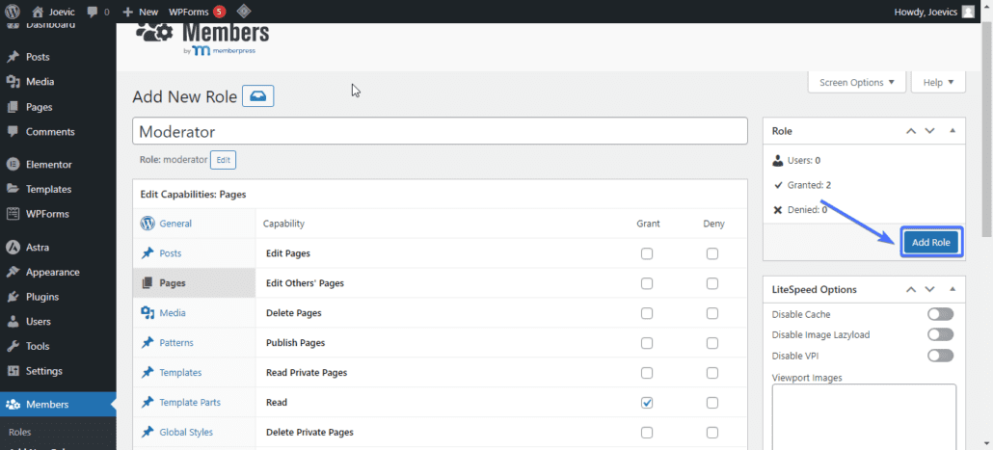Click the Plugins icon in sidebar
This screenshot has height=450, width=993.
tap(13, 297)
